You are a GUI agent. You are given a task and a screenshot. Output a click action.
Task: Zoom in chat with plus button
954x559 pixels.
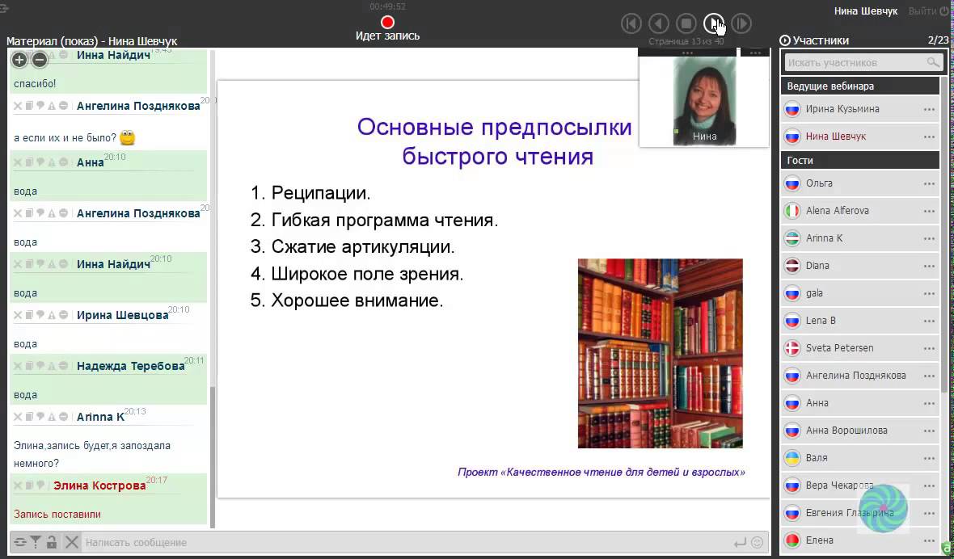19,60
